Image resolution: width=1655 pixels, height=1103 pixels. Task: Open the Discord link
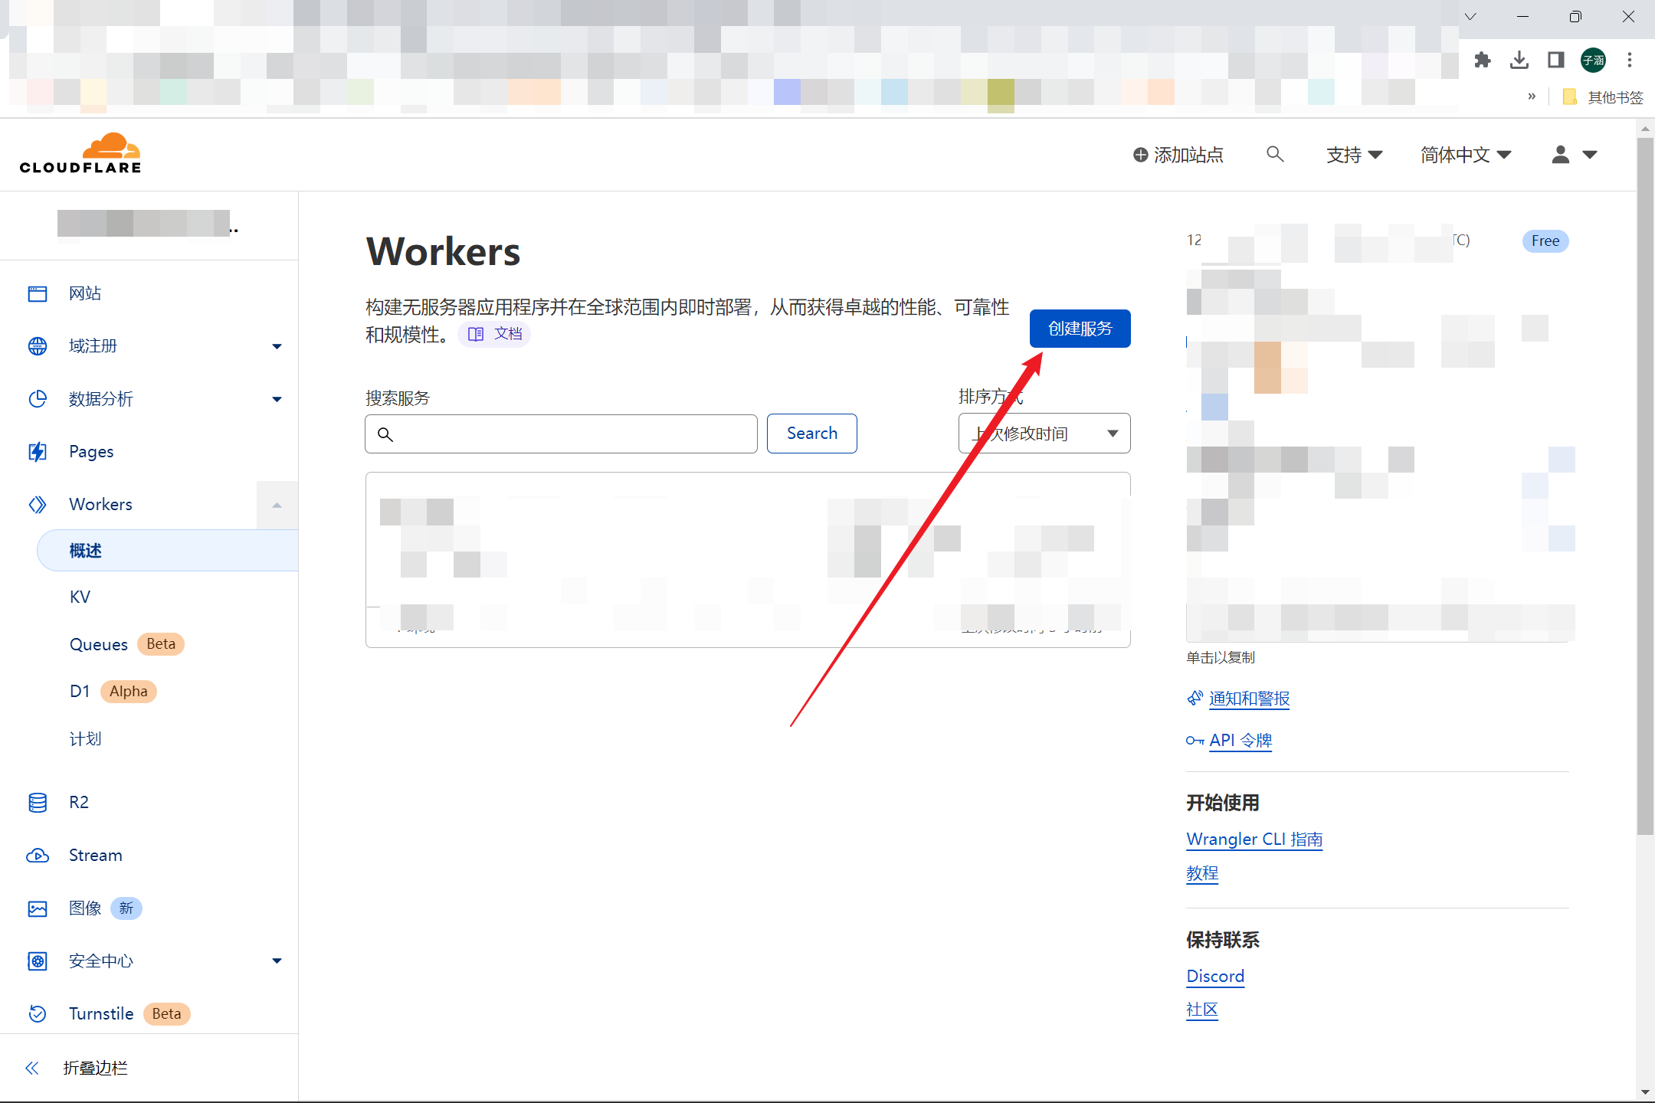1215,977
